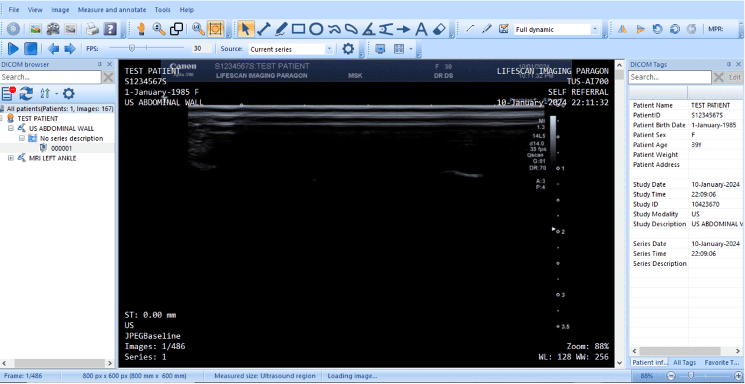Screen dimensions: 745x384
Task: Toggle the fit to screen tool
Action: click(215, 29)
